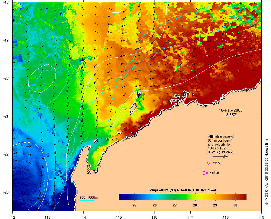Click the '-23' latitude axis label
Viewport: 271px width, 219px height.
6,192
